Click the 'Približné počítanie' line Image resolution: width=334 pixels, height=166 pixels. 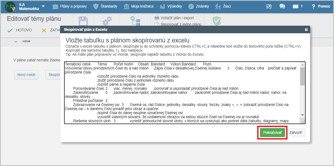(88, 101)
